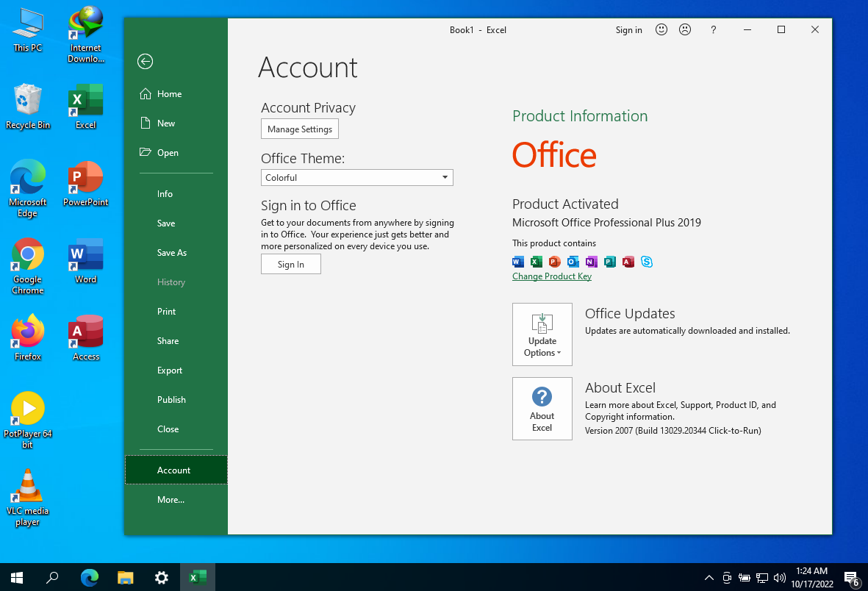Click the Manage Settings button
The width and height of the screenshot is (868, 591).
click(x=300, y=129)
